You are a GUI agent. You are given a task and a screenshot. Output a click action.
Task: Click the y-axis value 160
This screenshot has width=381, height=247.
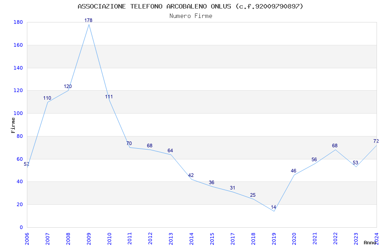[x=18, y=45]
